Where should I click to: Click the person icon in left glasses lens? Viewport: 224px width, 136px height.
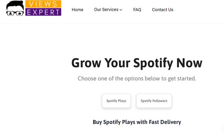click(x=10, y=13)
